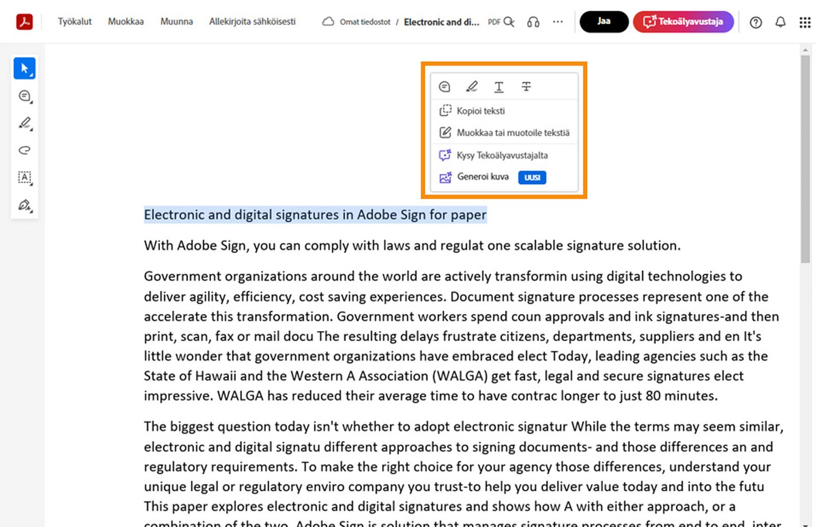View notifications bell icon
This screenshot has width=816, height=527.
(780, 22)
